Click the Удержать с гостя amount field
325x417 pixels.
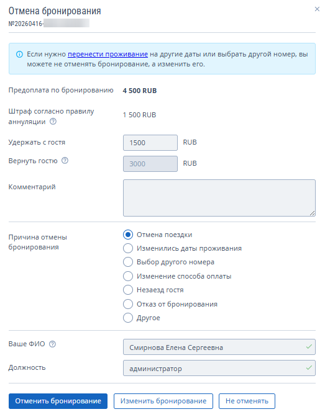pos(150,143)
